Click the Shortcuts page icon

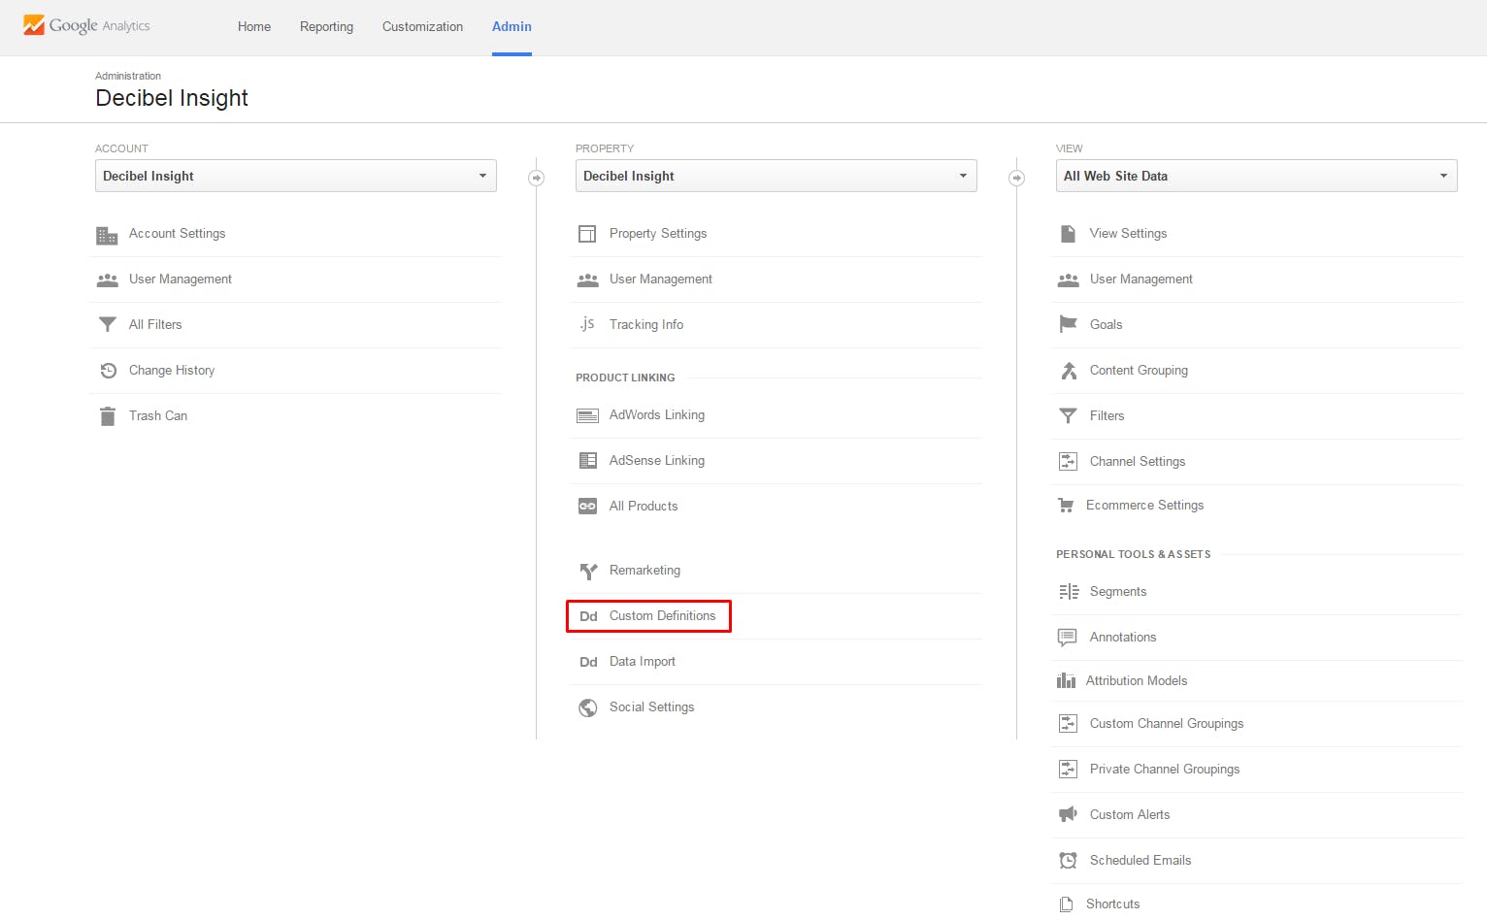pyautogui.click(x=1066, y=904)
